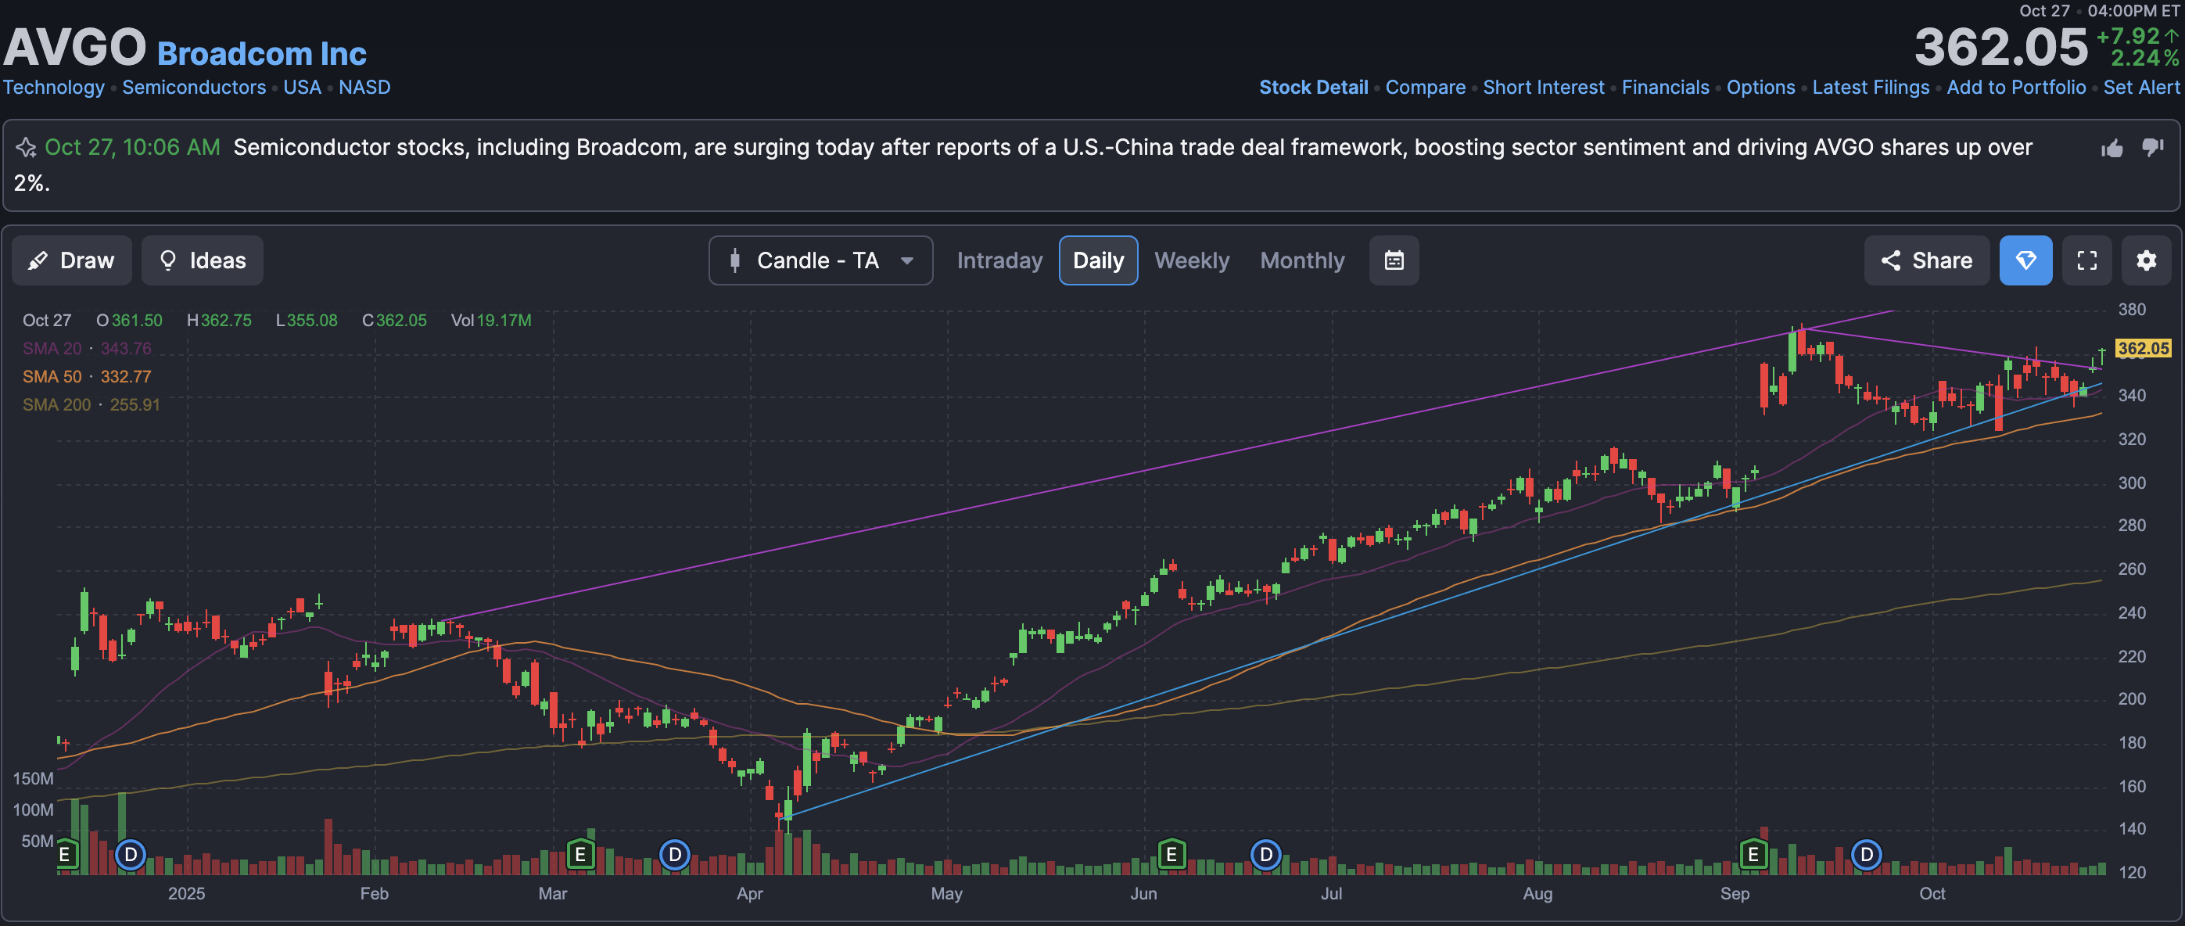Toggle the SMA 50 indicator label
The width and height of the screenshot is (2185, 926).
click(x=52, y=376)
